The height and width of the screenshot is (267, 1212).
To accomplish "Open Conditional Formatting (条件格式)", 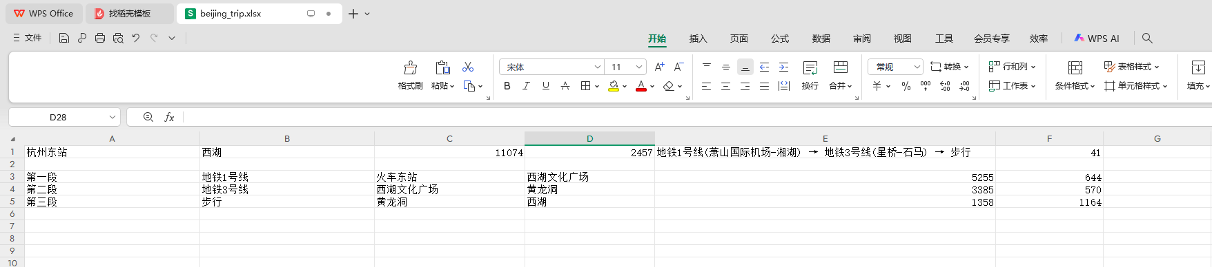I will 1075,75.
